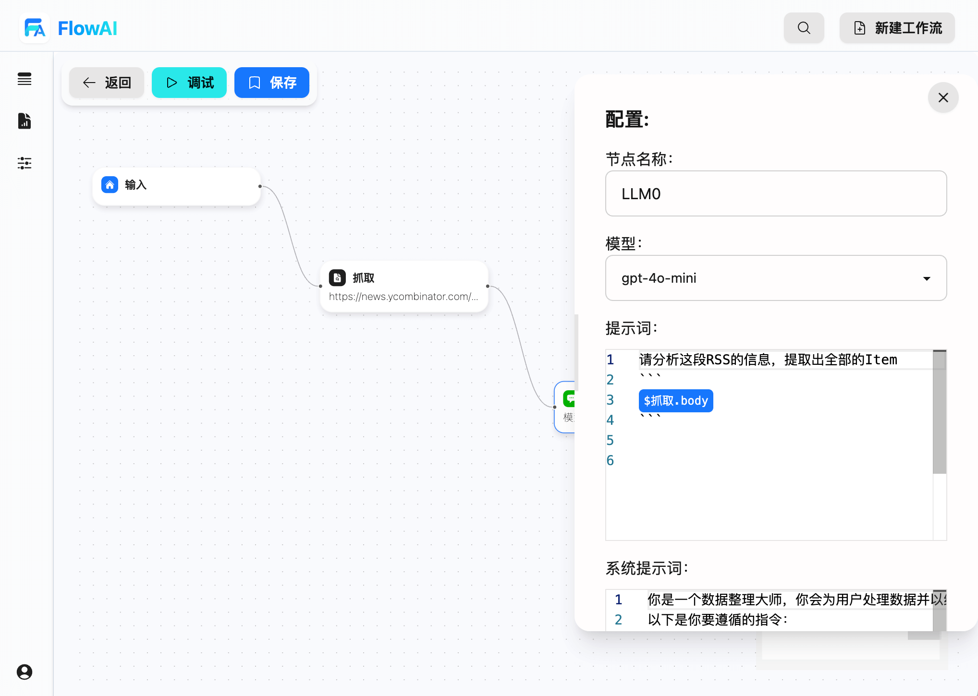Click the 抓取 node output connector dot
This screenshot has height=696, width=978.
tap(488, 286)
